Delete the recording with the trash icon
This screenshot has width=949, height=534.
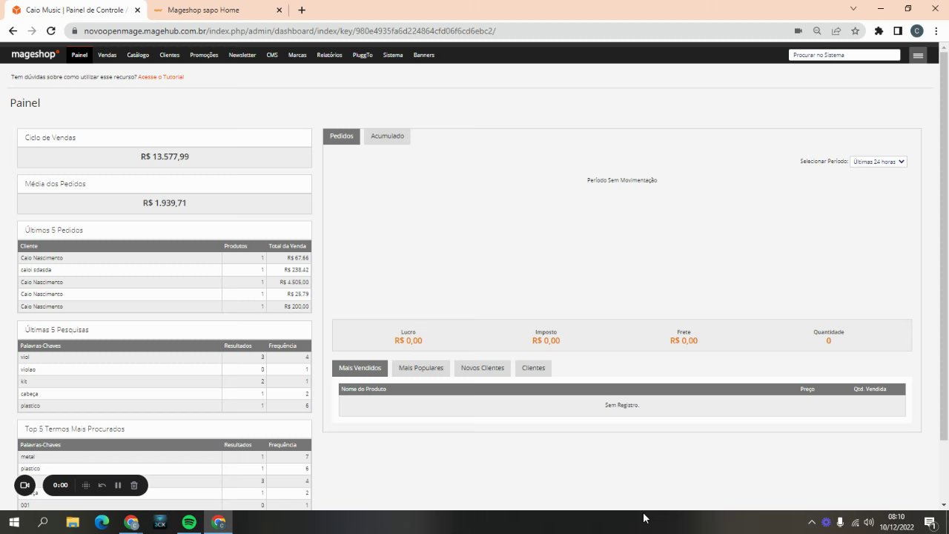(134, 485)
